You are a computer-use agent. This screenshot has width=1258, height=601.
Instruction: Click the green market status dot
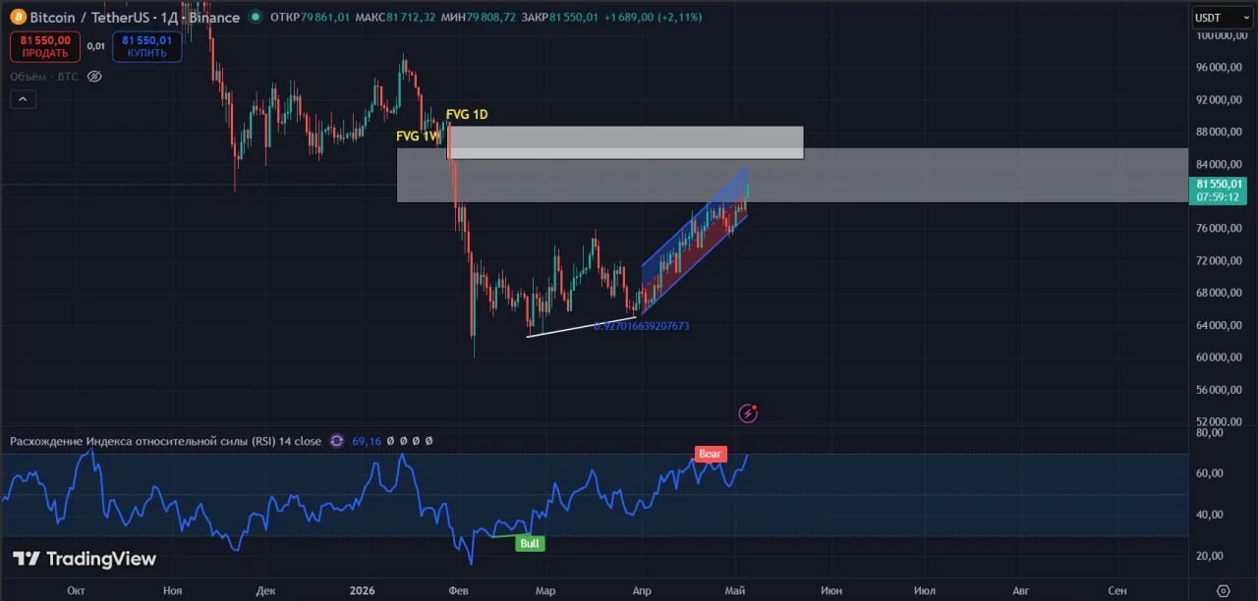[x=256, y=18]
